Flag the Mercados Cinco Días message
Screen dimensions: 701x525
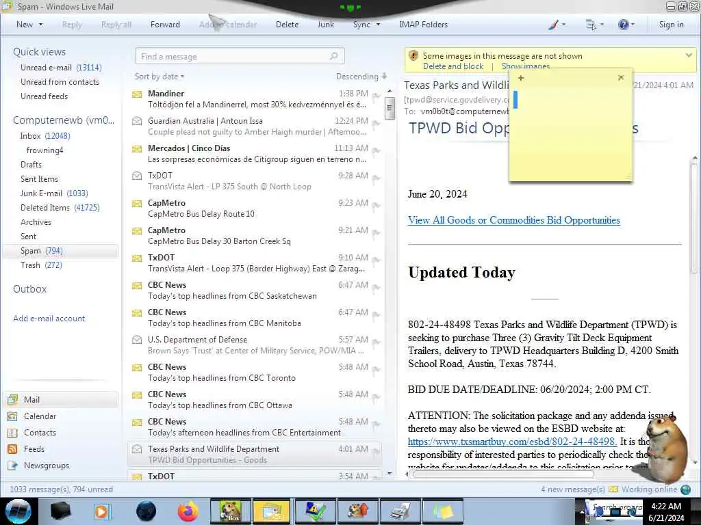[x=376, y=151]
